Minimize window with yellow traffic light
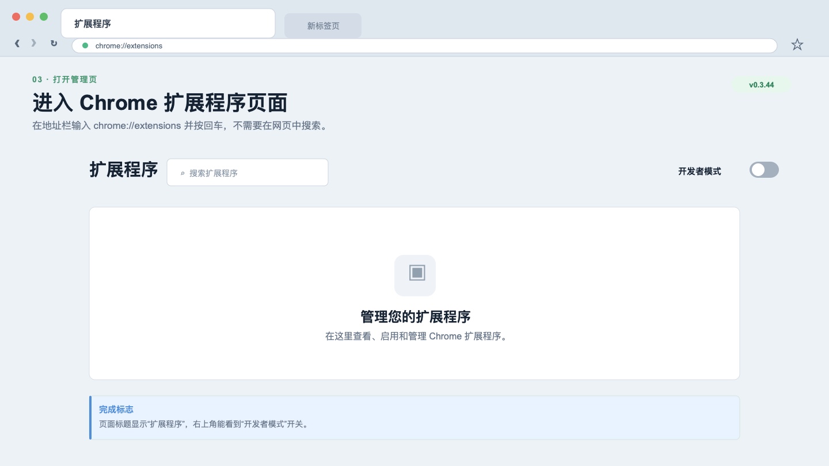The height and width of the screenshot is (466, 829). point(30,17)
